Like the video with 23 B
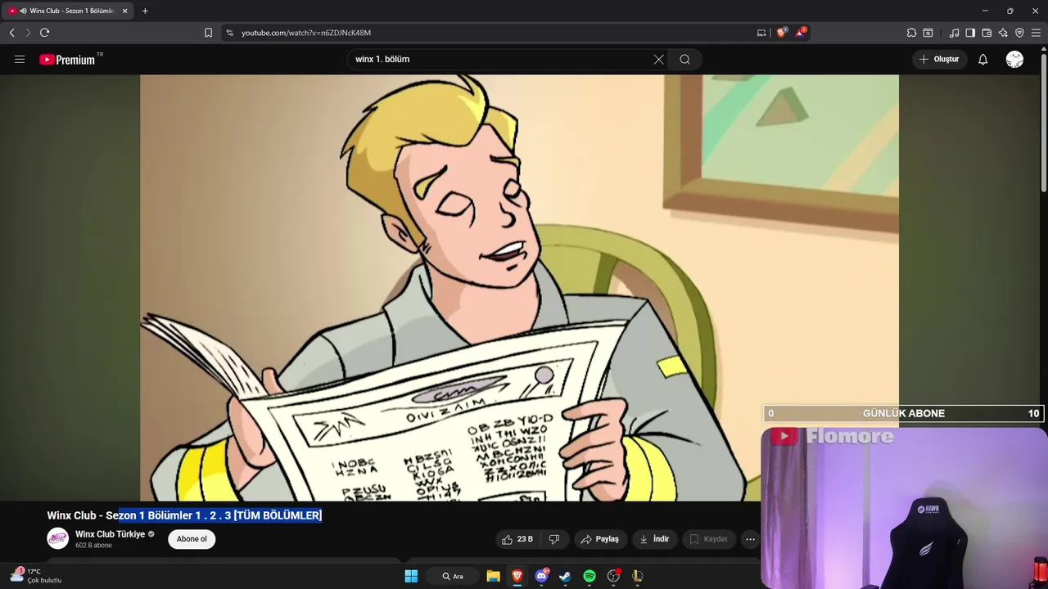Viewport: 1048px width, 589px height. click(x=517, y=539)
